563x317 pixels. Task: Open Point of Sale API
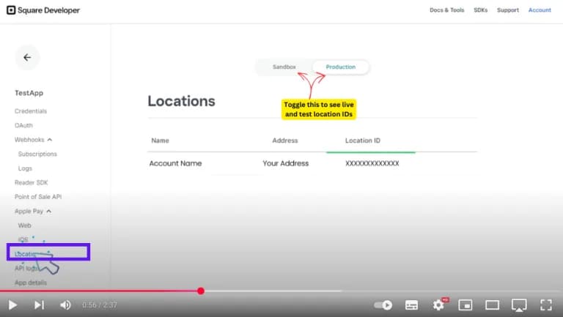38,197
